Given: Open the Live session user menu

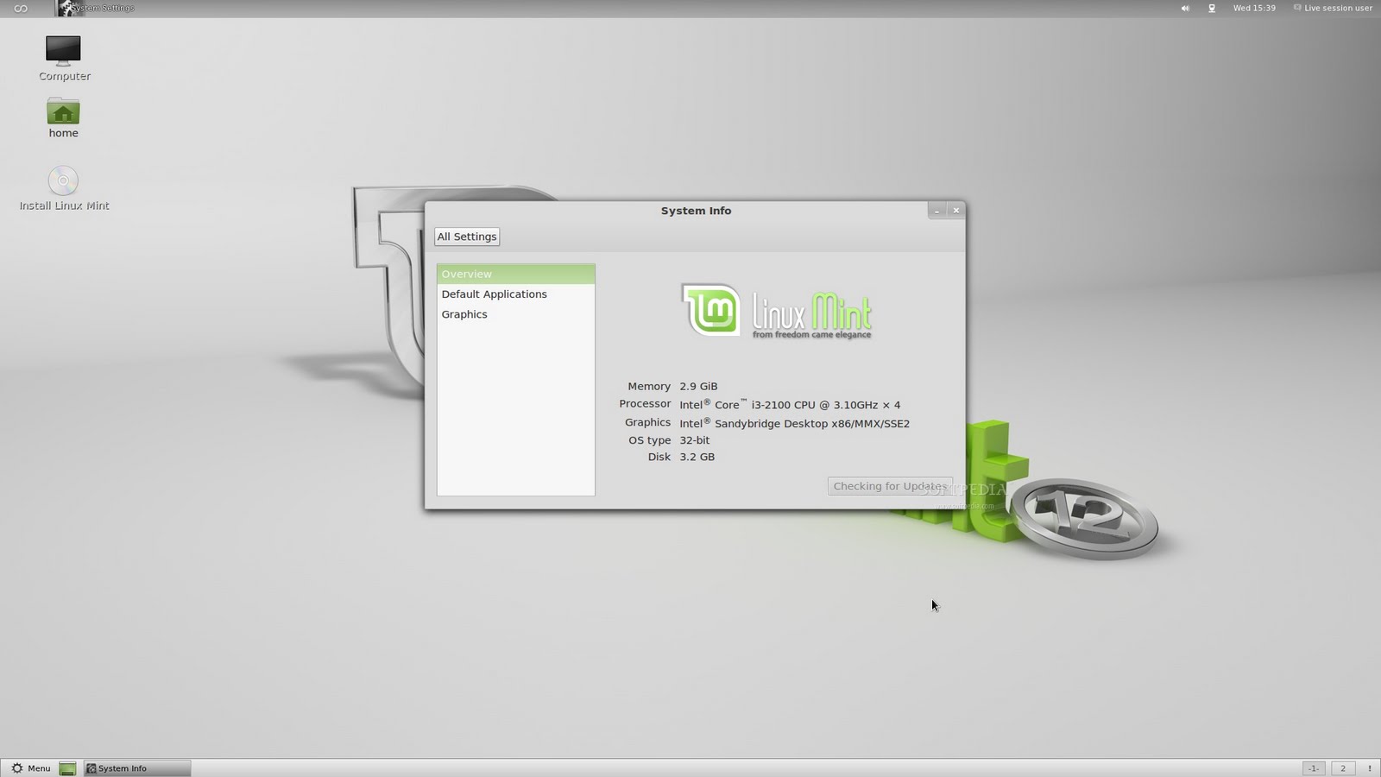Looking at the screenshot, I should pyautogui.click(x=1334, y=8).
